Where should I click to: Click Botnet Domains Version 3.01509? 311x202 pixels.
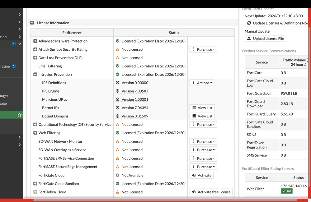pos(135,116)
